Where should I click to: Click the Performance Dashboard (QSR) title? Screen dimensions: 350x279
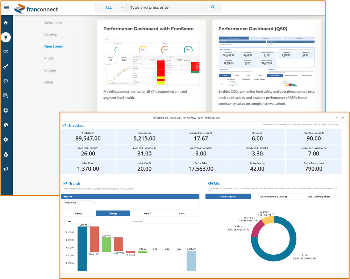(x=253, y=29)
